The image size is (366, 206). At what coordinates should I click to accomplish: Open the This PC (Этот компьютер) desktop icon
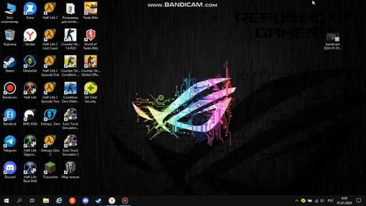10,13
